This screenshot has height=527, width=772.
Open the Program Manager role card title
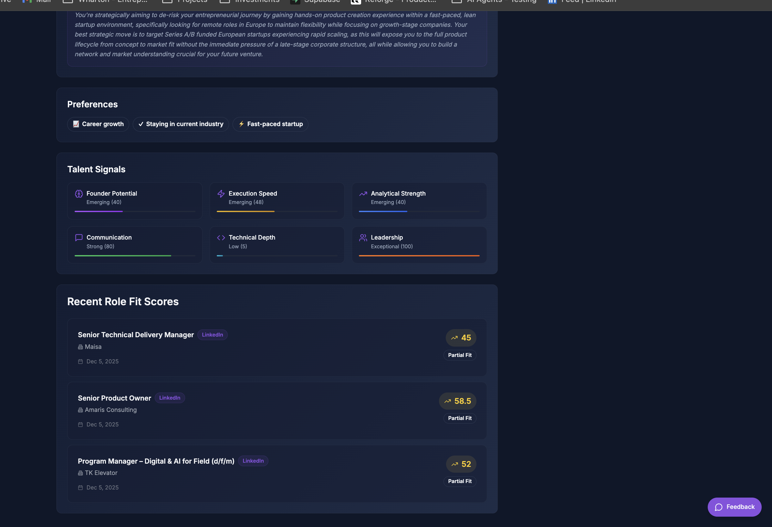coord(156,461)
